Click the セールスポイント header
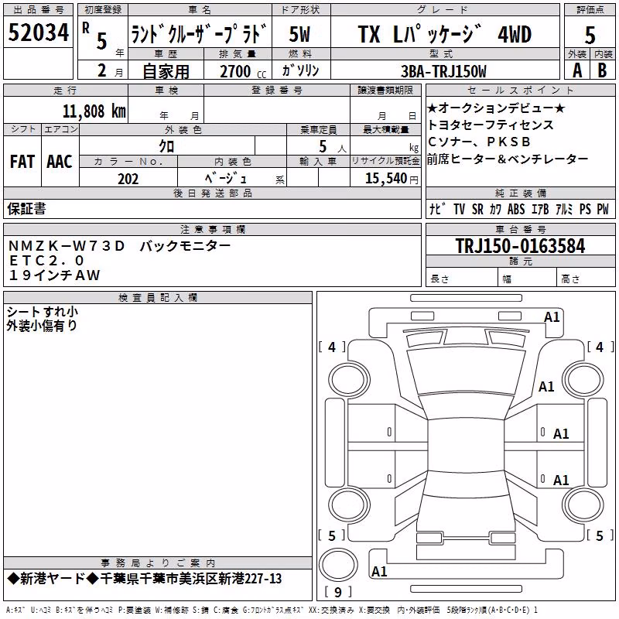This screenshot has height=619, width=619. (x=521, y=91)
